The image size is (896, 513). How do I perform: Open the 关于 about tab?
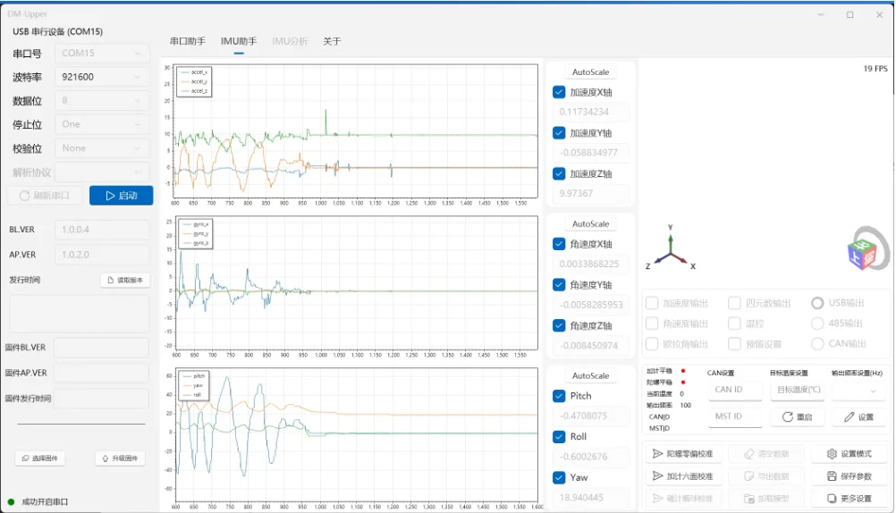[332, 41]
